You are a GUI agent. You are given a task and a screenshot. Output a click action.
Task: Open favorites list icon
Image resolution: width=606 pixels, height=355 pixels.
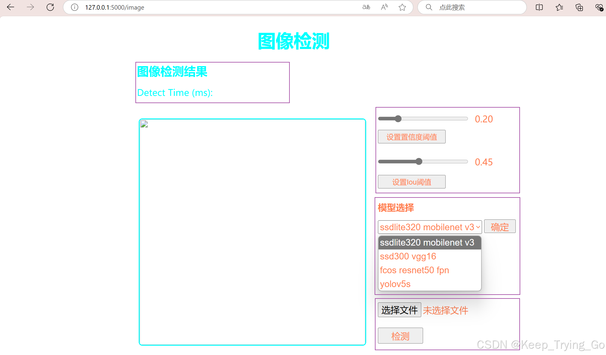[559, 7]
